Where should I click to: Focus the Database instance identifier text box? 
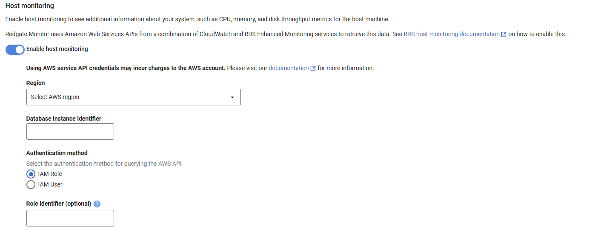click(x=70, y=132)
